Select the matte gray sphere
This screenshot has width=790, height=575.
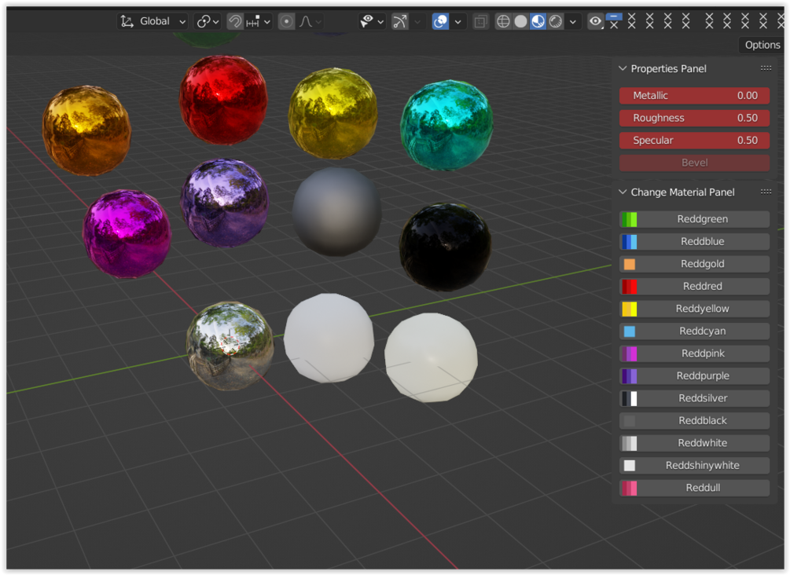(337, 212)
